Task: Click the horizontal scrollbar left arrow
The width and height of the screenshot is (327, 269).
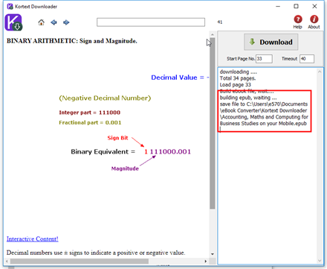Action: point(7,262)
